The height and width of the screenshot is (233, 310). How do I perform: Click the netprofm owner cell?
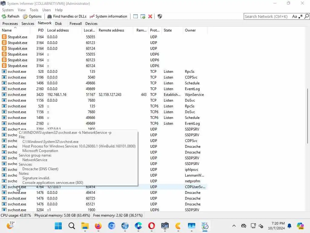(x=193, y=181)
